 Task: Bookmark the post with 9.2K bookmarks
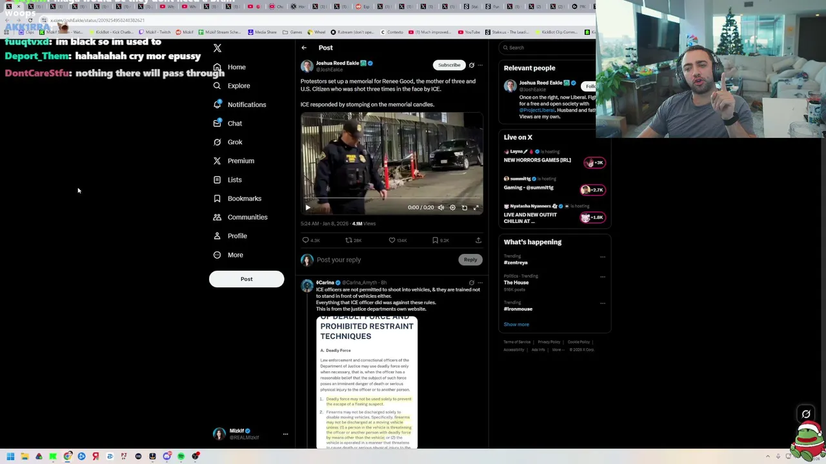[x=440, y=240]
